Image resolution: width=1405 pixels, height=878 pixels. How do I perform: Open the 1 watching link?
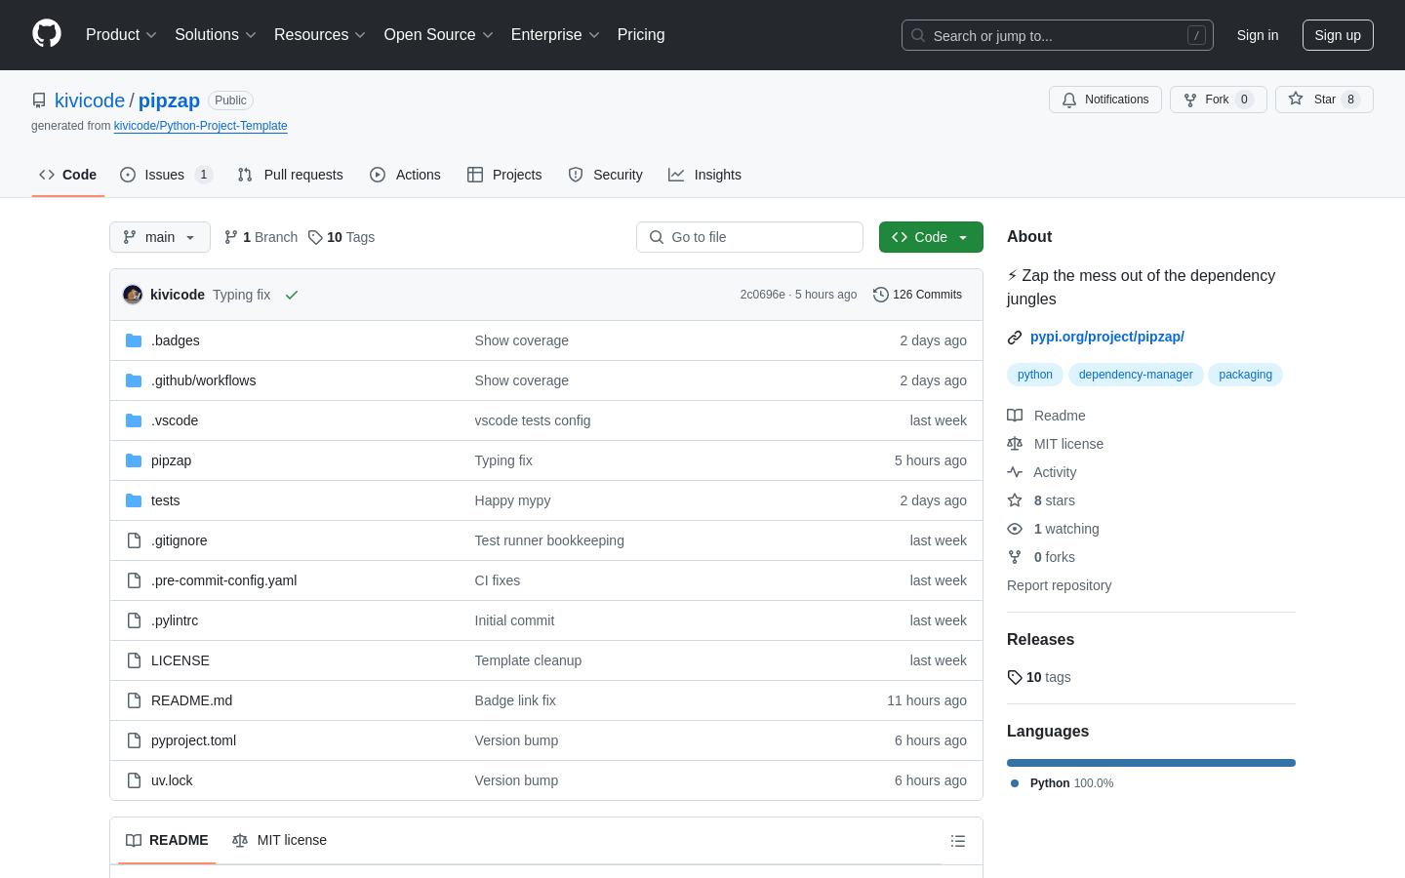click(x=1054, y=529)
